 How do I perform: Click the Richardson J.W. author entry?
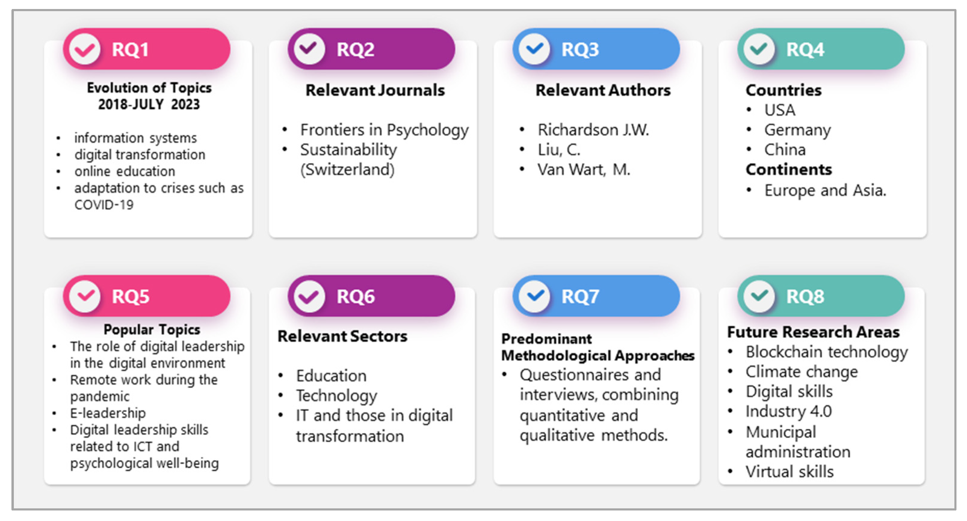click(x=593, y=130)
